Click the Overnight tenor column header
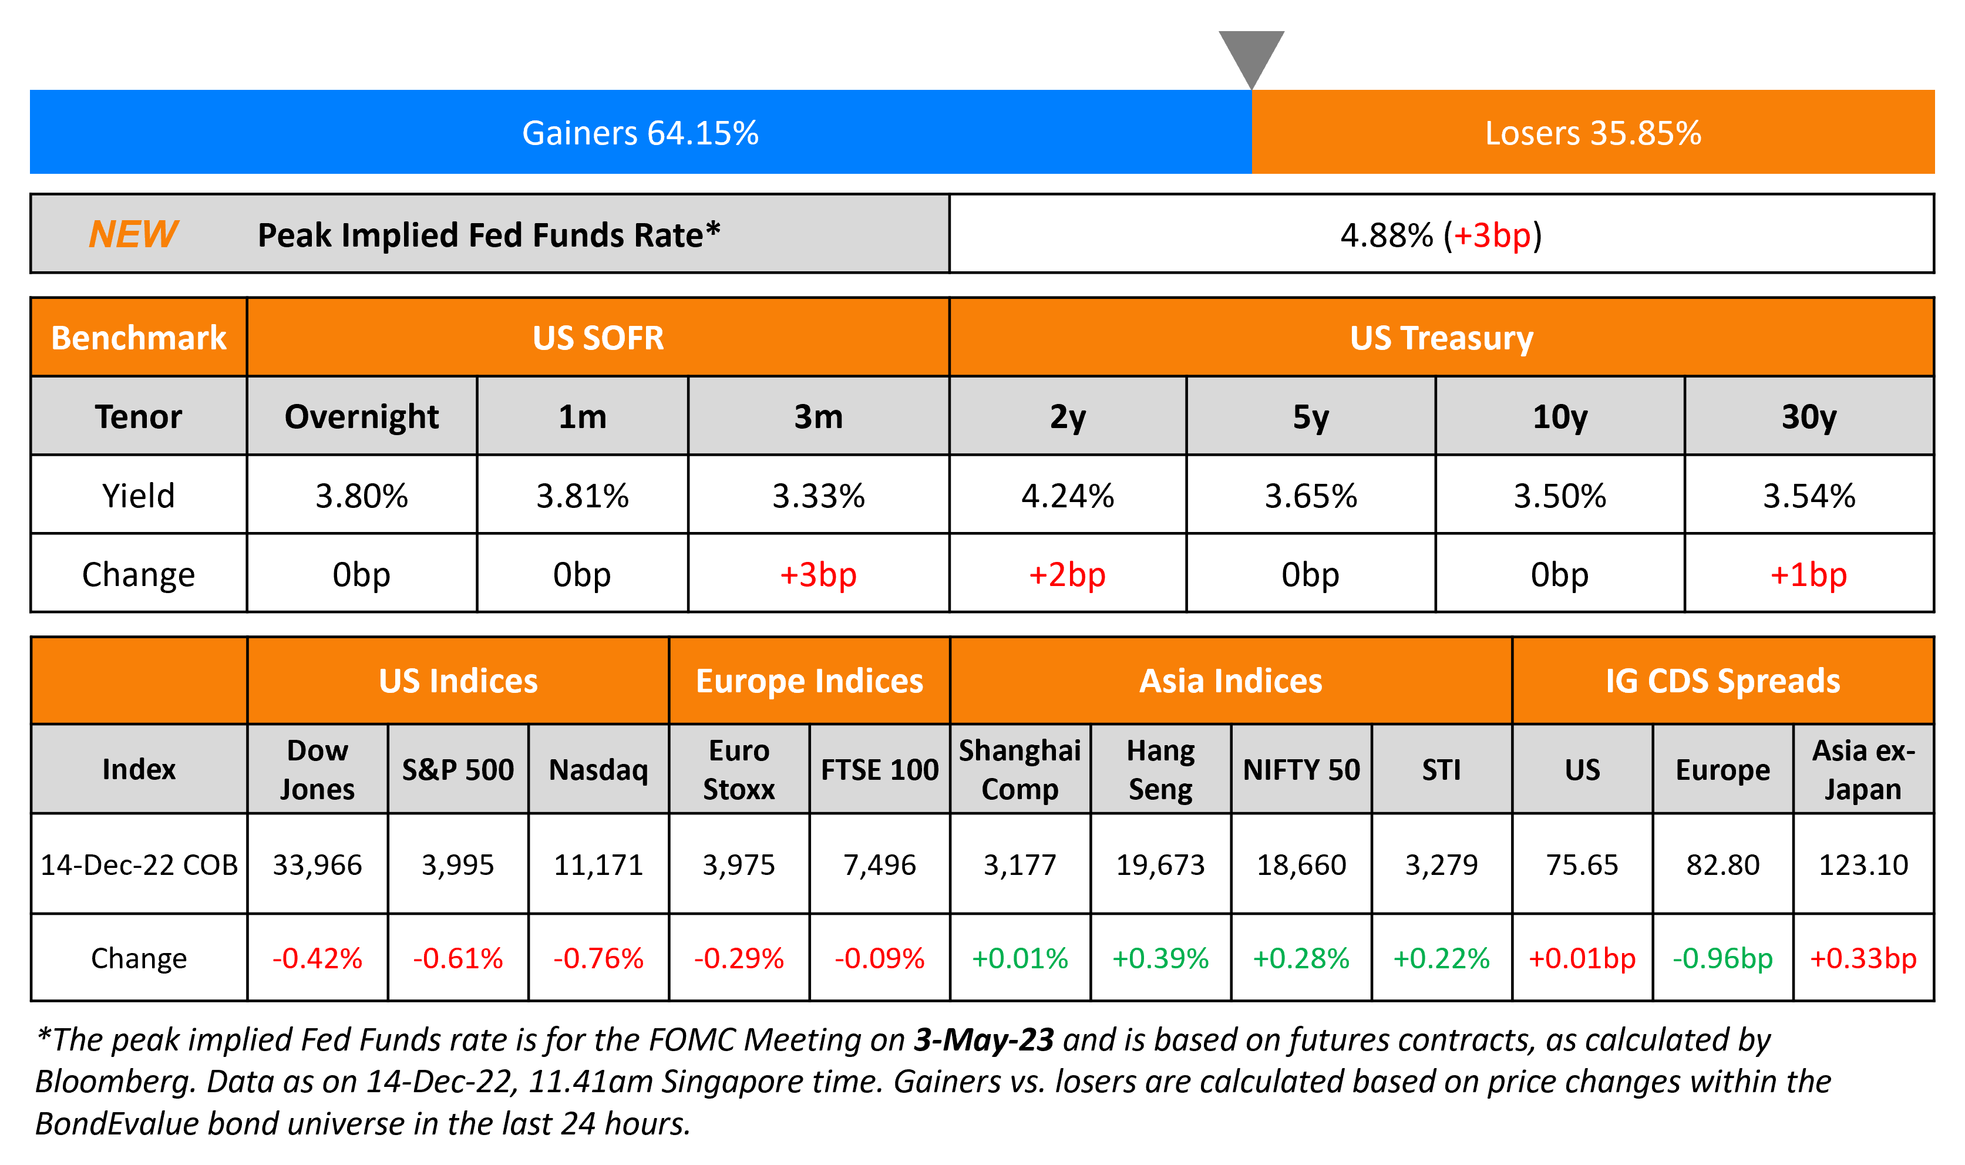Image resolution: width=1965 pixels, height=1165 pixels. coord(361,416)
